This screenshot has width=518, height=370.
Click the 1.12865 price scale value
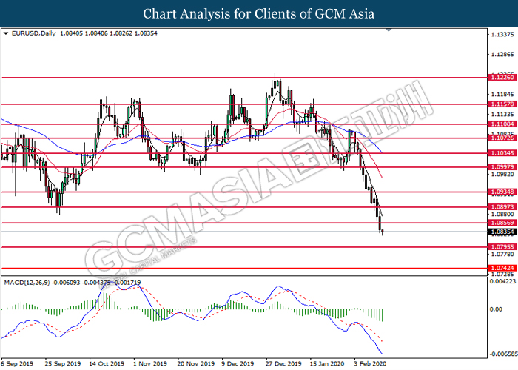pos(503,55)
